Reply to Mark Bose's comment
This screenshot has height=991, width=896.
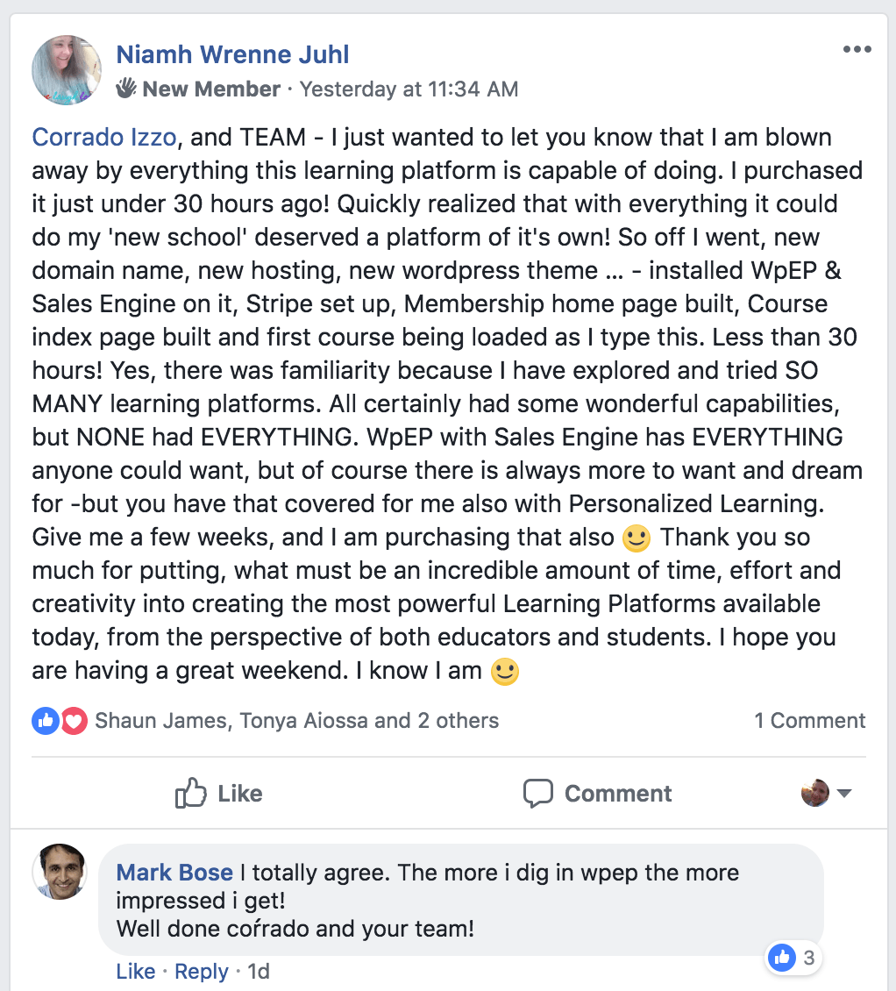(x=202, y=972)
